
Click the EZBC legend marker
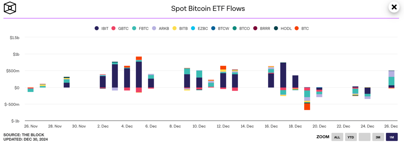pyautogui.click(x=193, y=28)
